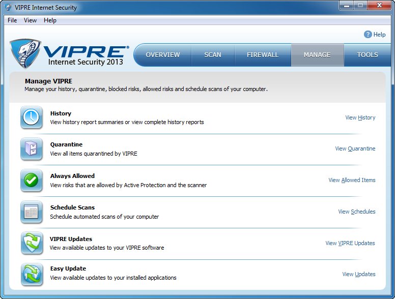395x299 pixels.
Task: Open the View History link
Action: point(360,117)
